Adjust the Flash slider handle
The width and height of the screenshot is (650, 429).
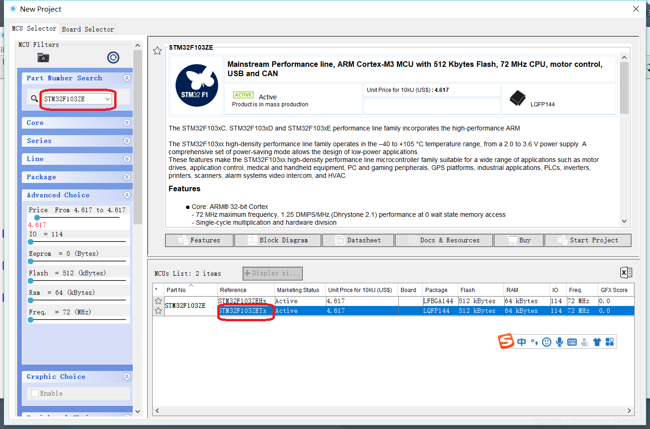pyautogui.click(x=31, y=280)
